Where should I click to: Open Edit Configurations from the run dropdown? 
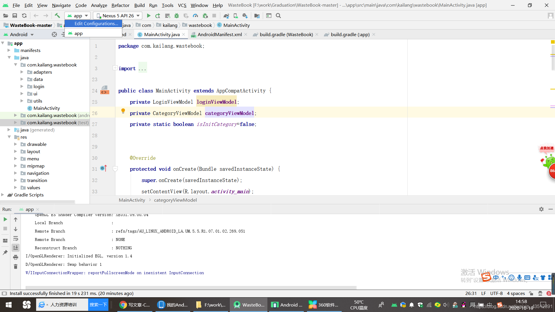[x=97, y=23]
